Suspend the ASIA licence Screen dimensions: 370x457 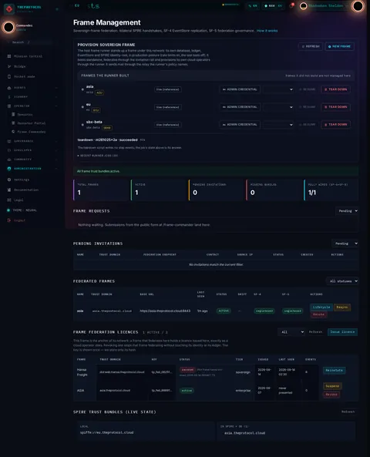click(332, 386)
